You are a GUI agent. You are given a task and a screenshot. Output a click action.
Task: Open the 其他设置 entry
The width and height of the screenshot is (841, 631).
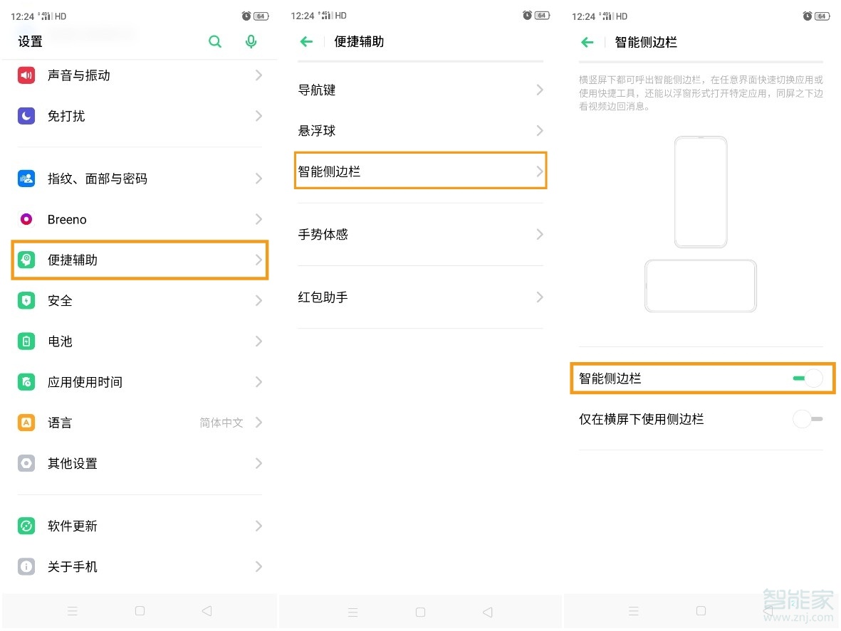140,463
